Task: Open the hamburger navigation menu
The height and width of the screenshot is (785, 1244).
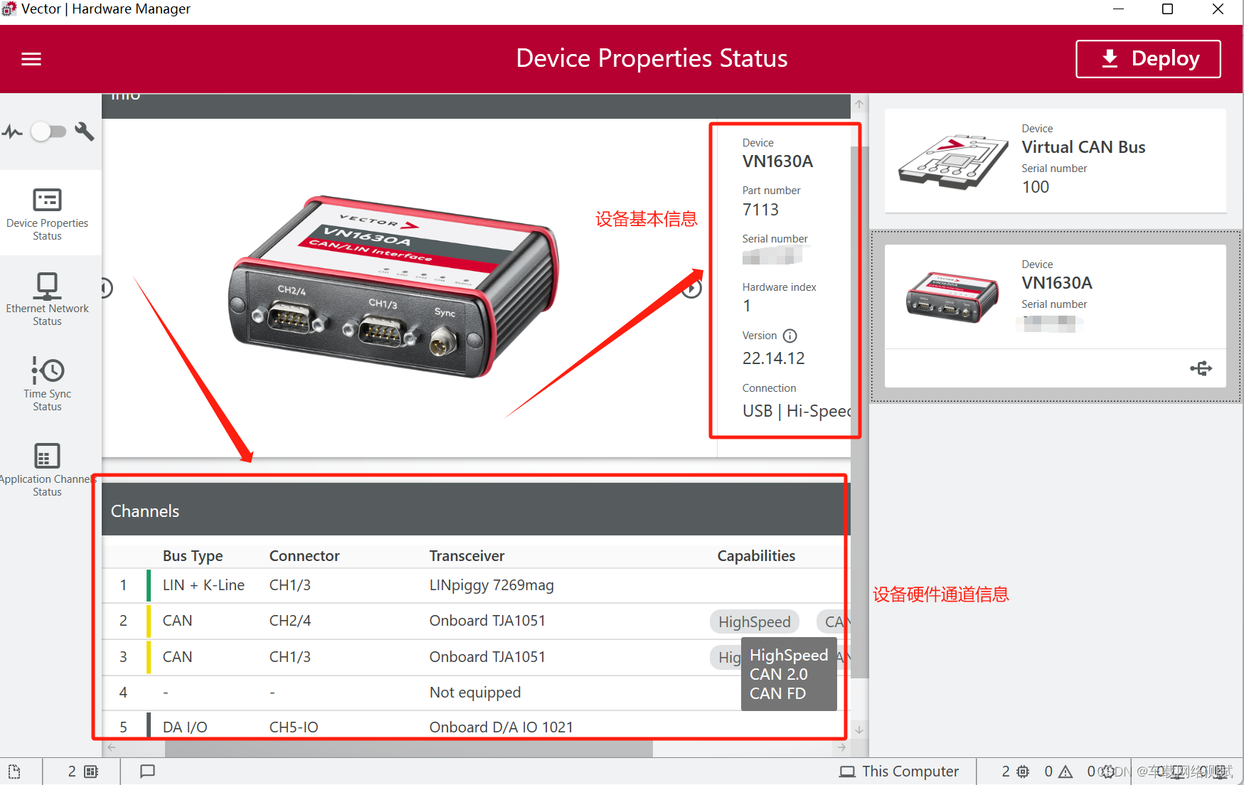Action: point(31,59)
